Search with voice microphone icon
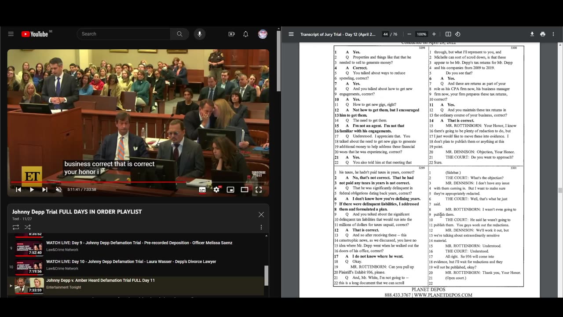The height and width of the screenshot is (317, 563). [200, 34]
